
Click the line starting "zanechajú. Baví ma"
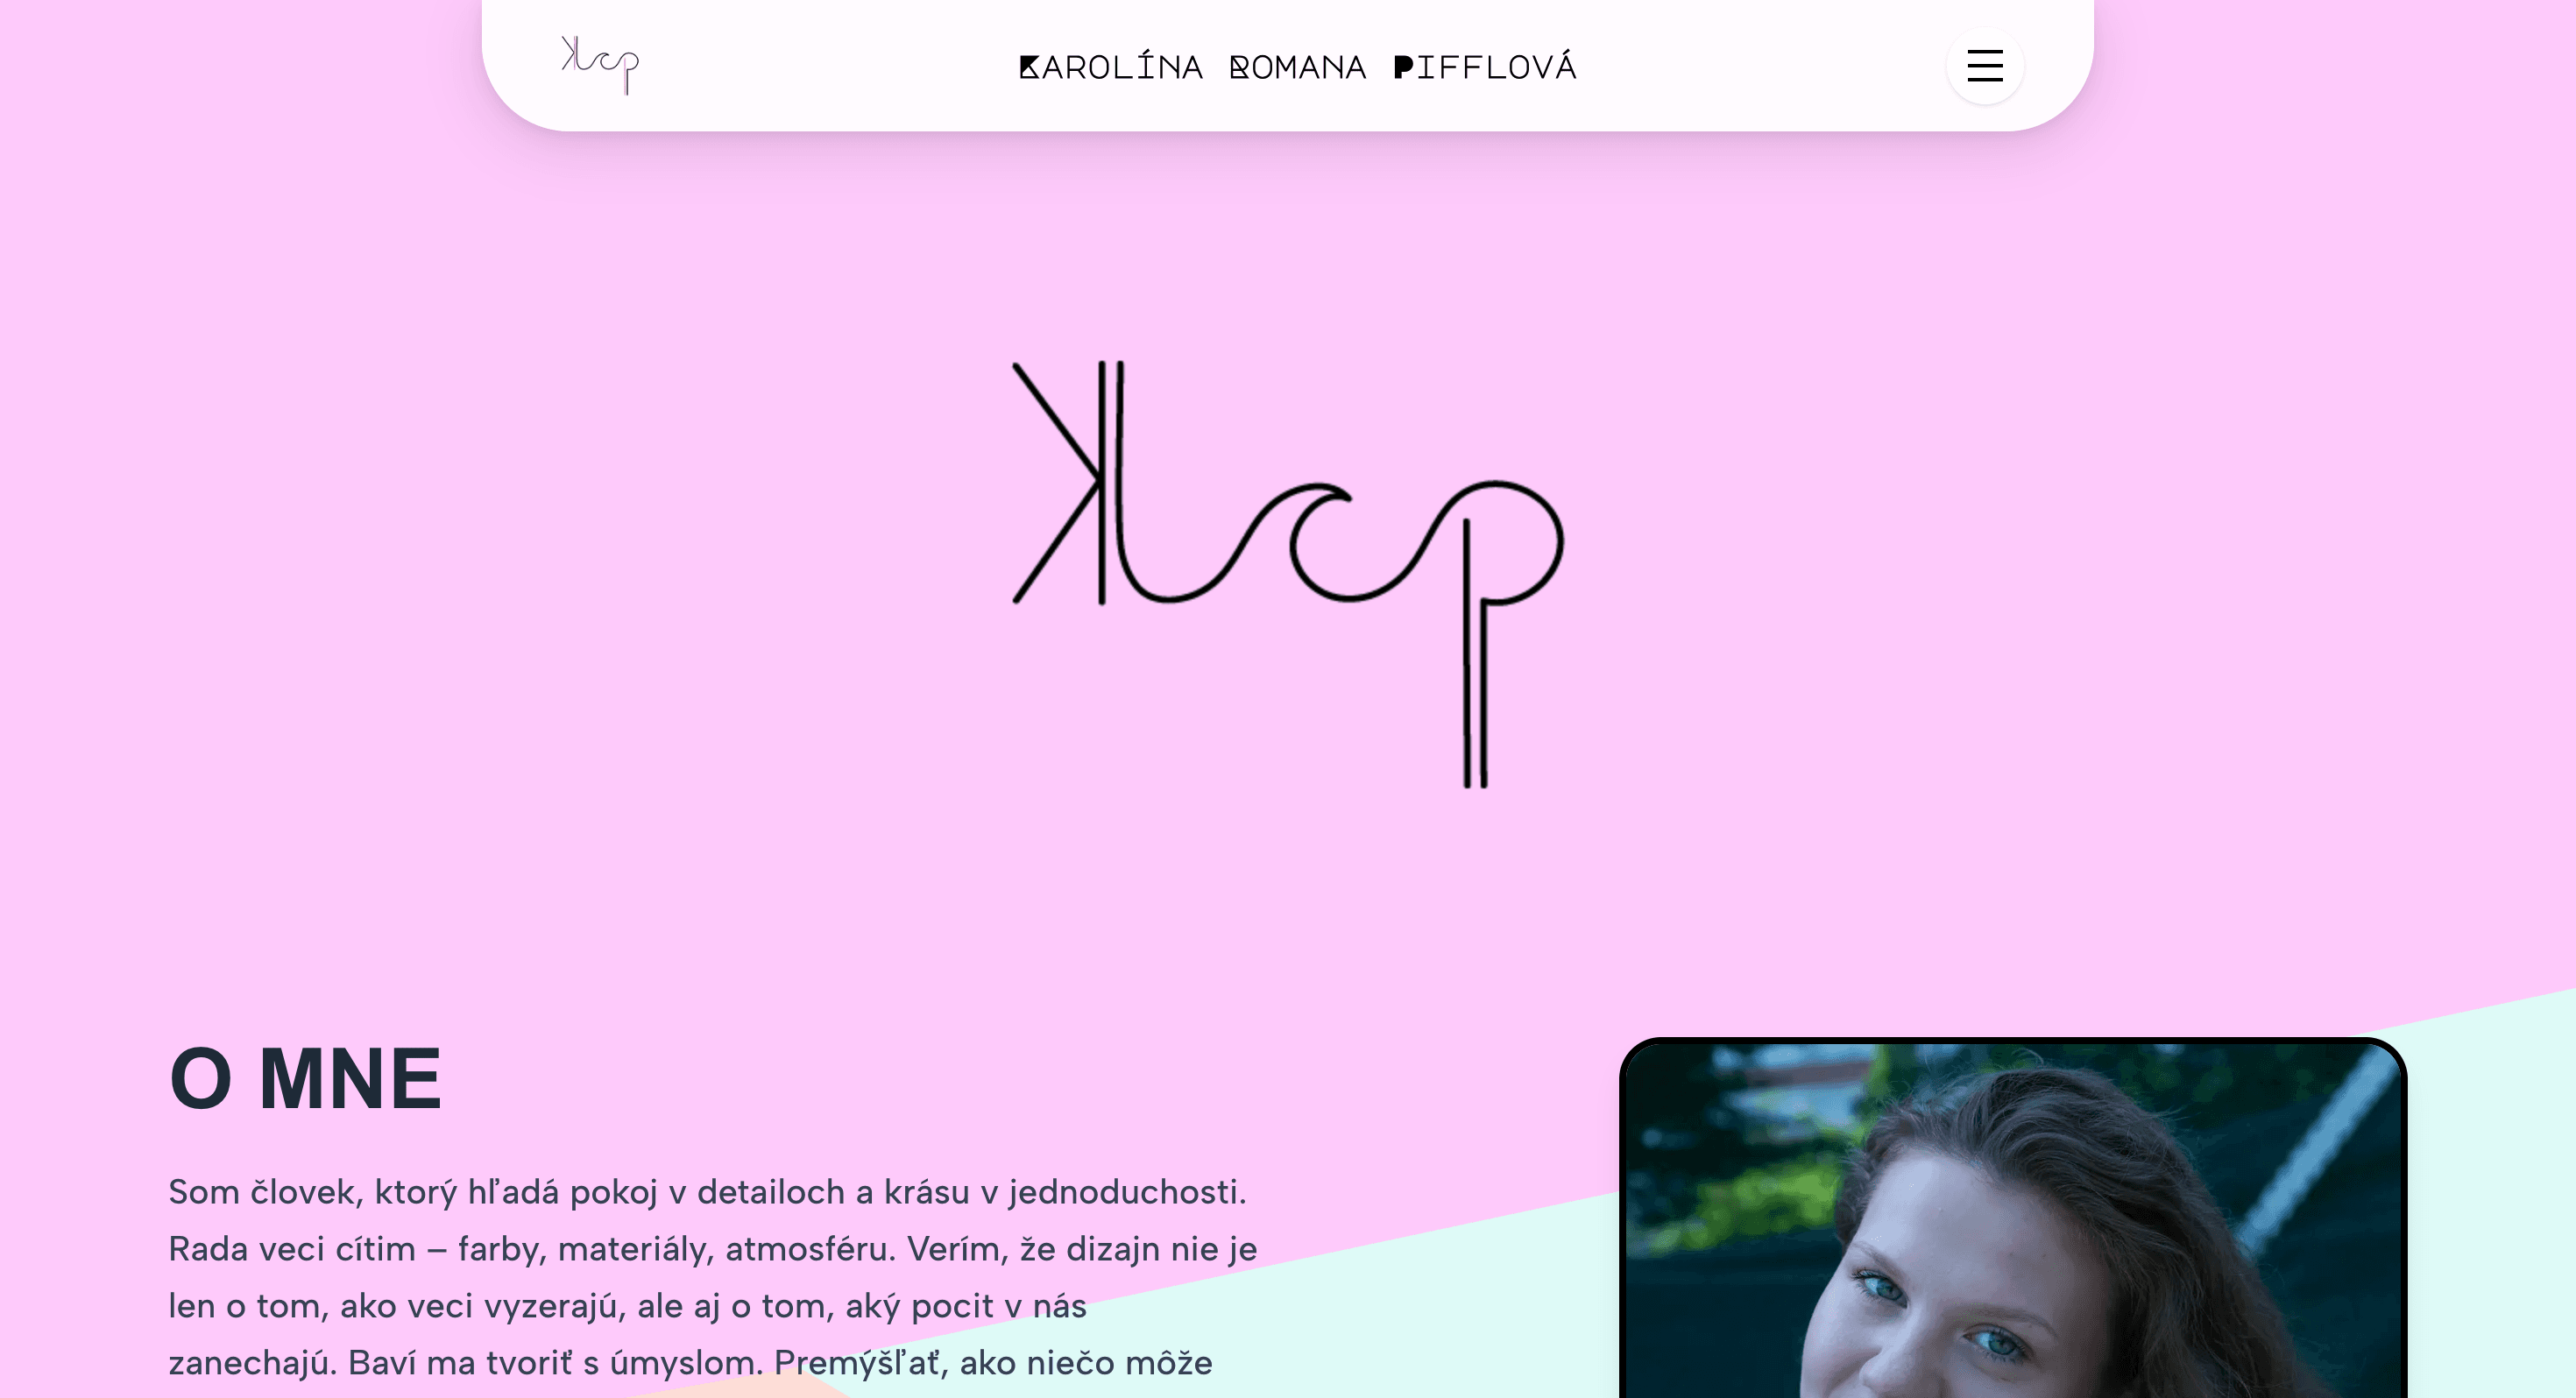point(690,1363)
